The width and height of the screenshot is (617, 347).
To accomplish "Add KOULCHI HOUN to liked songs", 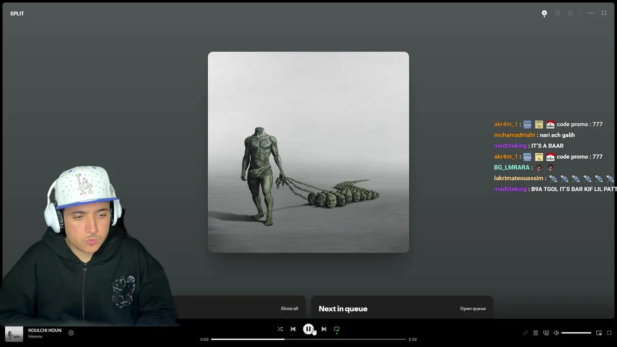I will pyautogui.click(x=71, y=333).
